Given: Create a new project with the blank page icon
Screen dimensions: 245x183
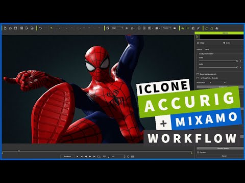Looking at the screenshot, I should pyautogui.click(x=5, y=28).
